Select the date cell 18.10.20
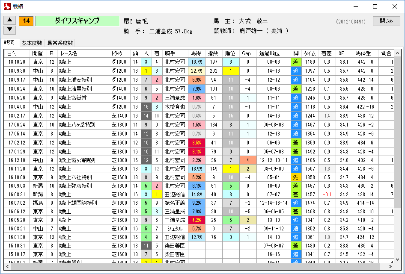The width and height of the screenshot is (405, 274). [17, 62]
